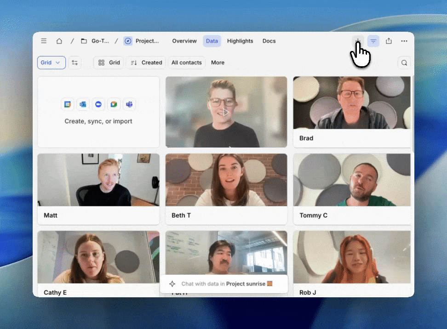
Task: Click the name label 'Rob J'
Action: (308, 293)
